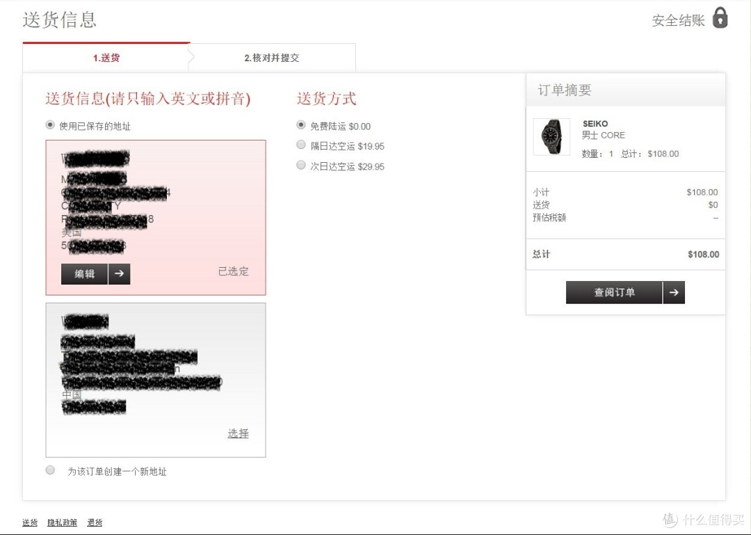
Task: Choose 次日达空运 $29.95 shipping
Action: pyautogui.click(x=301, y=165)
